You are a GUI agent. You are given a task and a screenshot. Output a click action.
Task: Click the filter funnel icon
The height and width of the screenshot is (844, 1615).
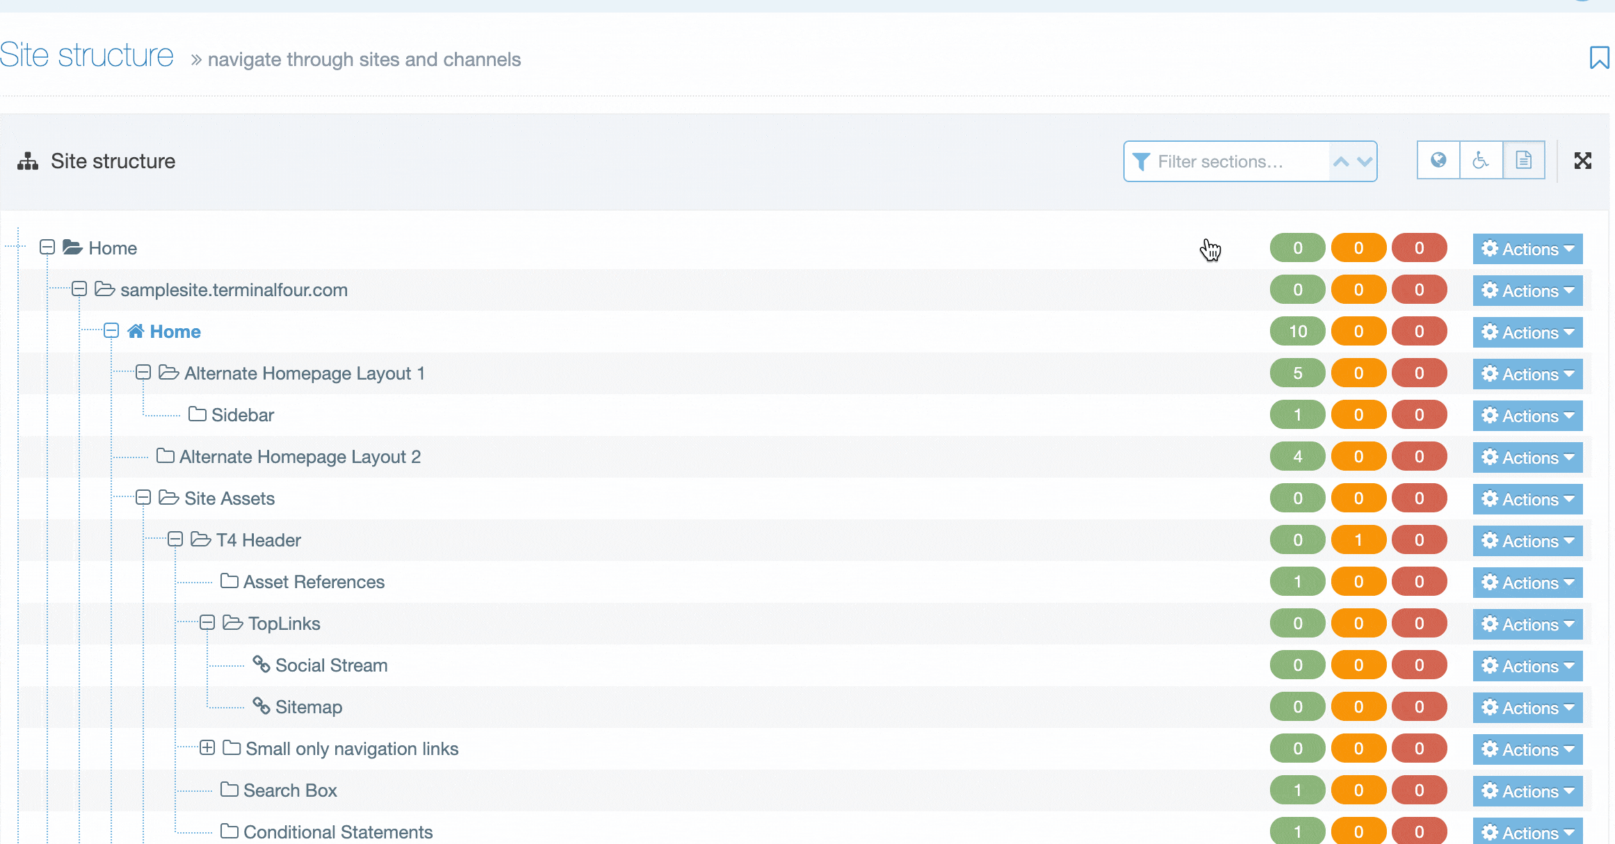[x=1141, y=162]
